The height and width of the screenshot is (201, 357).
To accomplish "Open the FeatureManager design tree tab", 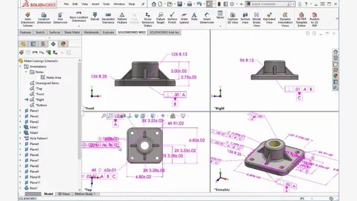I will coord(23,44).
